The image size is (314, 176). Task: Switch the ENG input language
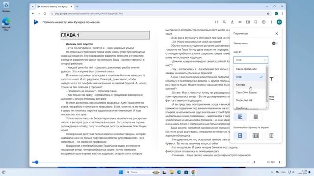pos(283,172)
